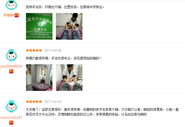Screen dimensions: 185x127
Task: Click the review date 2017-02-06
Action: 53,50
